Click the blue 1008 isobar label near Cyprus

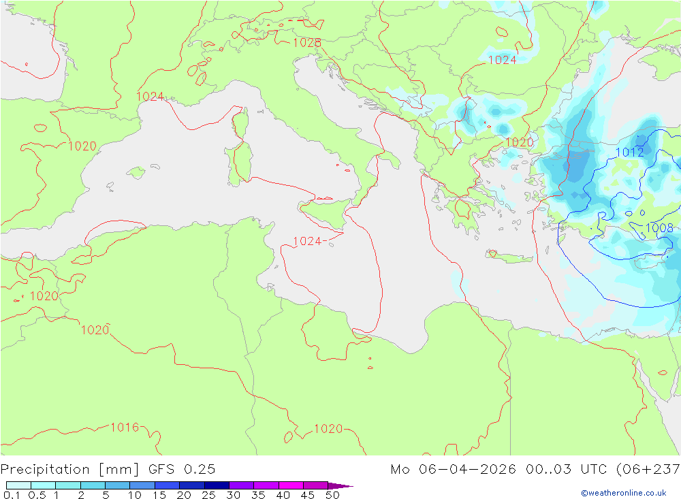659,227
